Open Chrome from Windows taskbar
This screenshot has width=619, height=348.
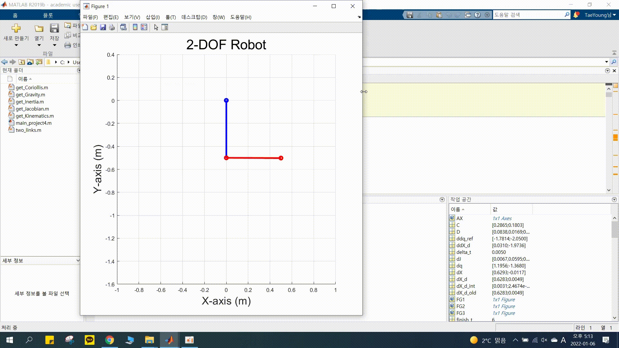click(x=110, y=340)
